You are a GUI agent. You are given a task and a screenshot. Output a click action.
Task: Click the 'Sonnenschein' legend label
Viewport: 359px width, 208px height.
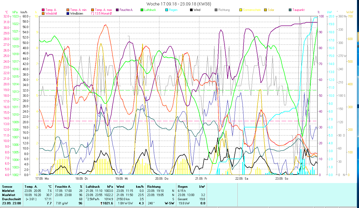tap(252, 10)
